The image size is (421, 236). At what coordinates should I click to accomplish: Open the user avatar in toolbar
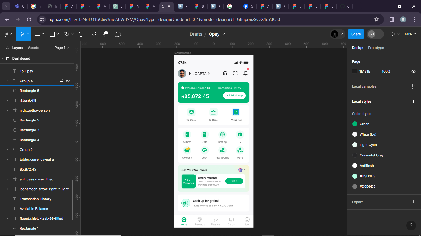335,34
